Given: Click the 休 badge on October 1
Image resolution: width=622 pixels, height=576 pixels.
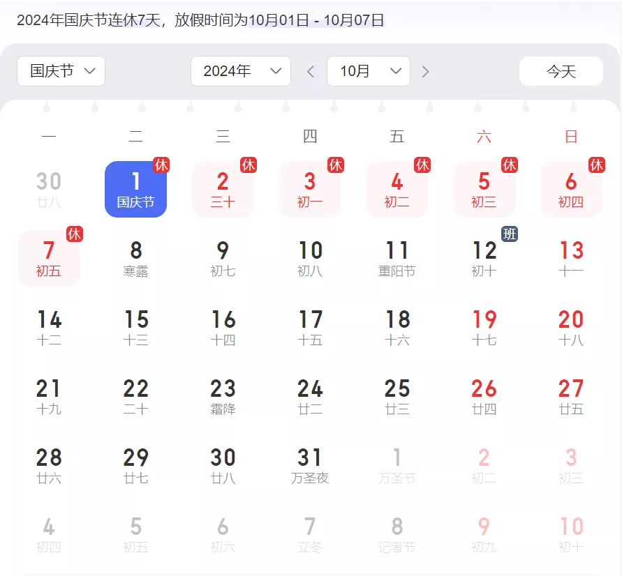Looking at the screenshot, I should pos(161,165).
